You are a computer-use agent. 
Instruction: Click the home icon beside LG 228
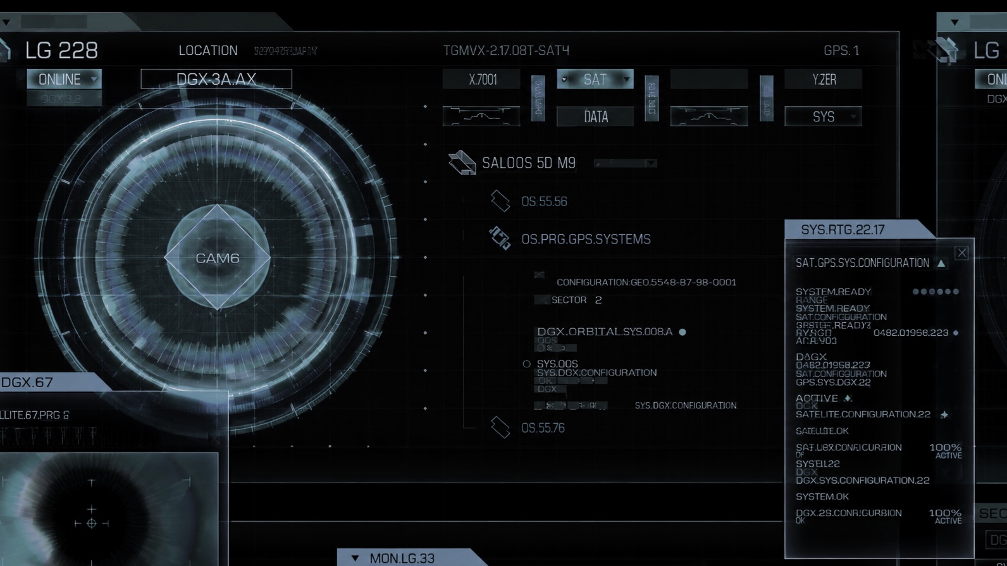tap(5, 49)
